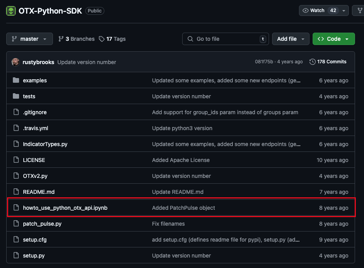The width and height of the screenshot is (364, 268).
Task: Click the file icon beside patch_pulse.py
Action: [x=16, y=223]
